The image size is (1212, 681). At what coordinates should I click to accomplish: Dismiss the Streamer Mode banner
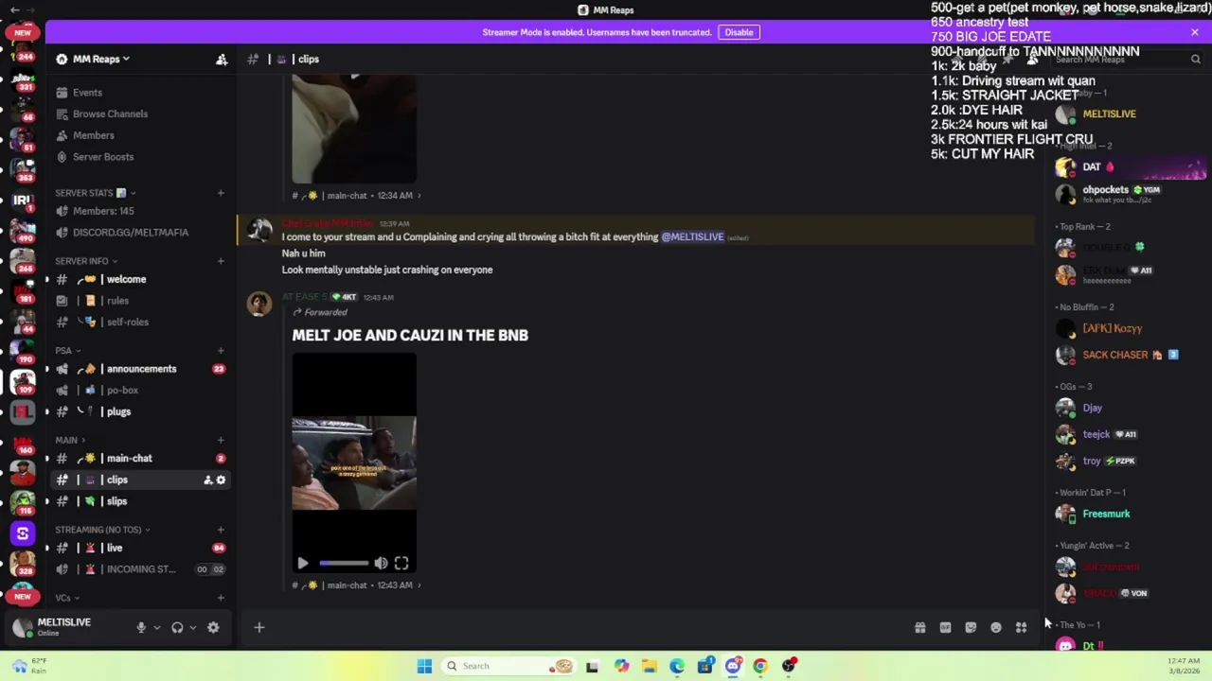[1195, 32]
